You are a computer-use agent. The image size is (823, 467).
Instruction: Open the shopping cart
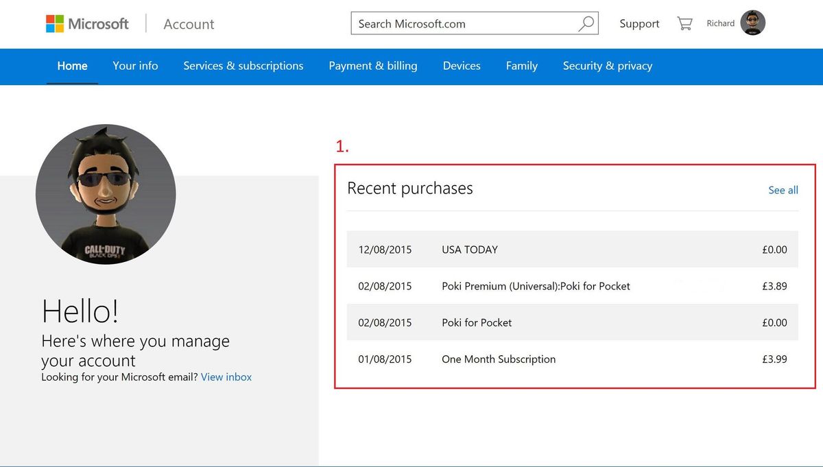point(684,23)
